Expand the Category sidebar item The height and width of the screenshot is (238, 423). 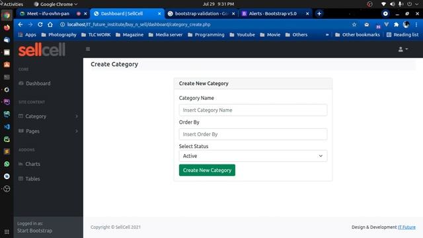click(48, 116)
